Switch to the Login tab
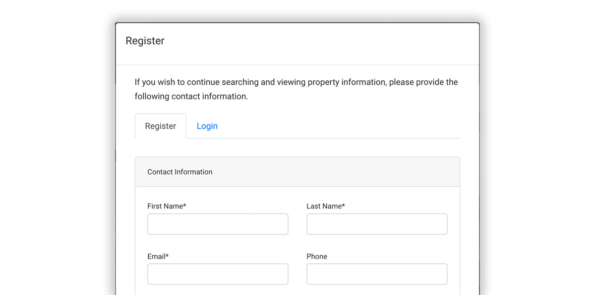The width and height of the screenshot is (595, 295). point(207,126)
